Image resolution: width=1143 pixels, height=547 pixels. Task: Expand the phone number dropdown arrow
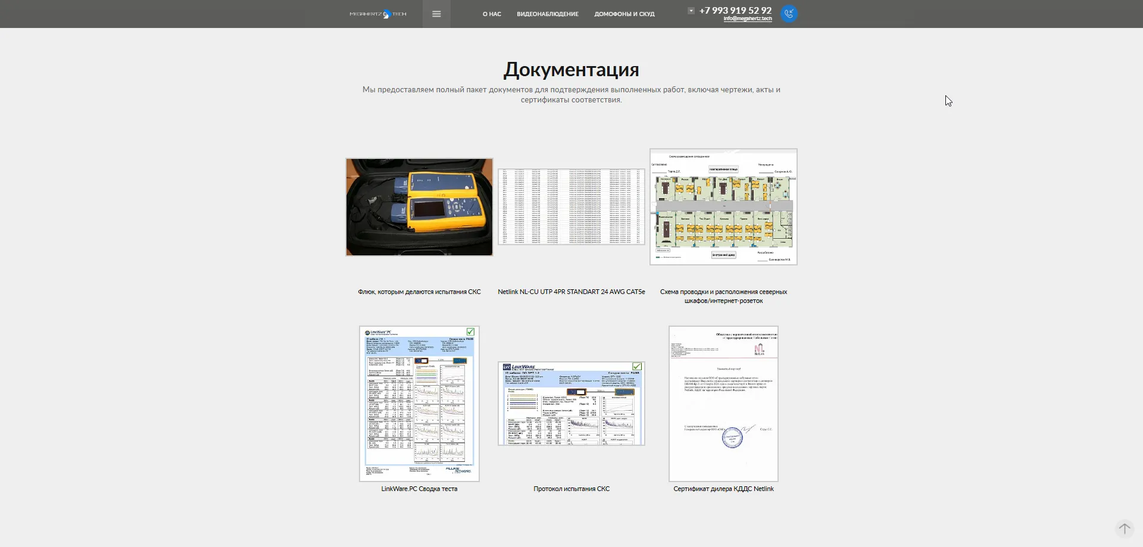click(x=691, y=11)
